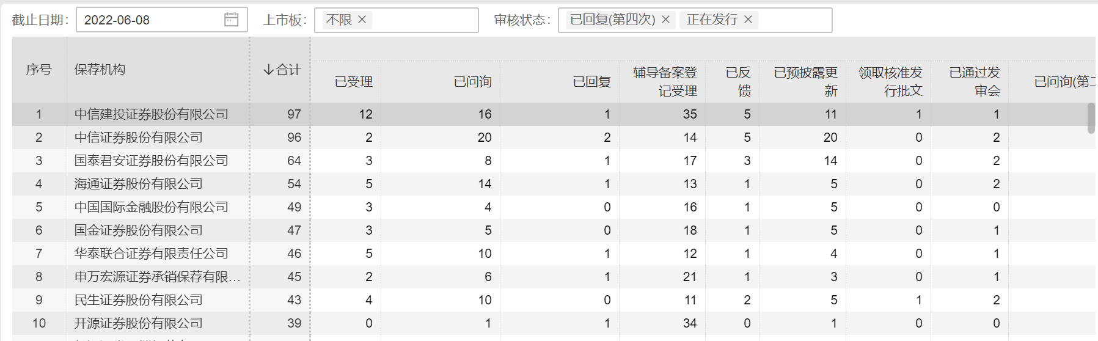Select row 开源证券股份有限公司

554,323
